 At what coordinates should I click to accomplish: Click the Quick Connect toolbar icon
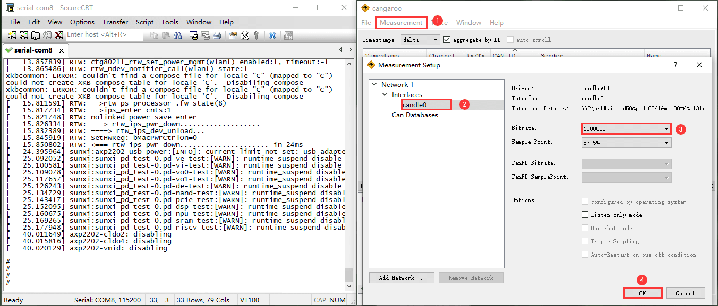click(23, 35)
